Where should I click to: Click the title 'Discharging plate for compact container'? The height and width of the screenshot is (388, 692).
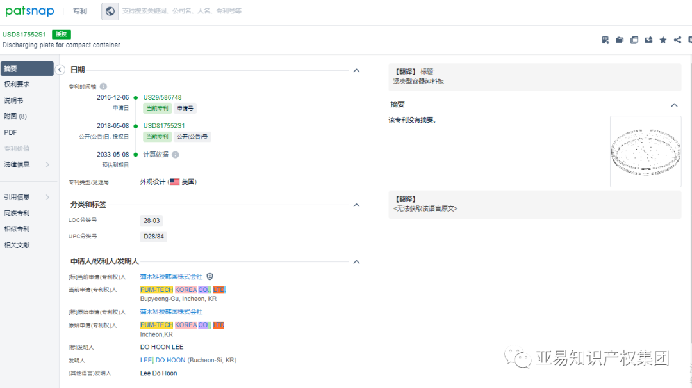(x=62, y=45)
